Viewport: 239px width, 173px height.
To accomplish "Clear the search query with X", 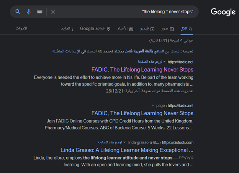I will coord(53,12).
